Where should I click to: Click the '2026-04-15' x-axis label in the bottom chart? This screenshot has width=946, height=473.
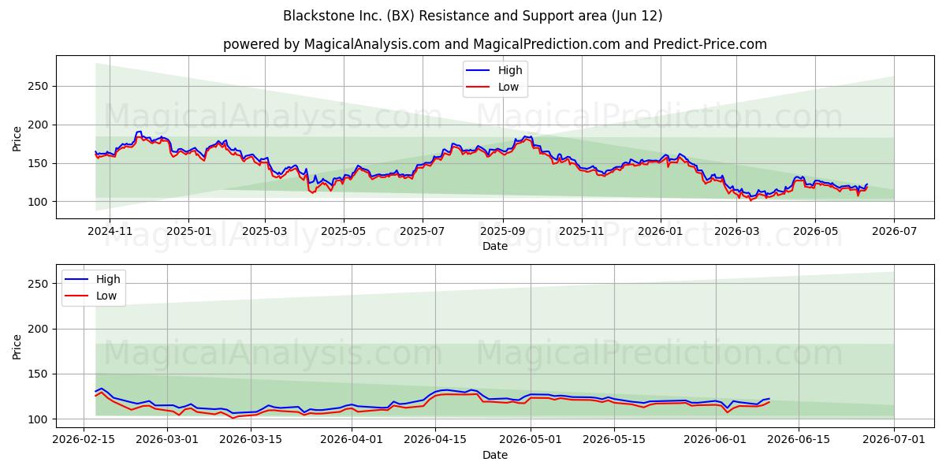click(x=435, y=440)
